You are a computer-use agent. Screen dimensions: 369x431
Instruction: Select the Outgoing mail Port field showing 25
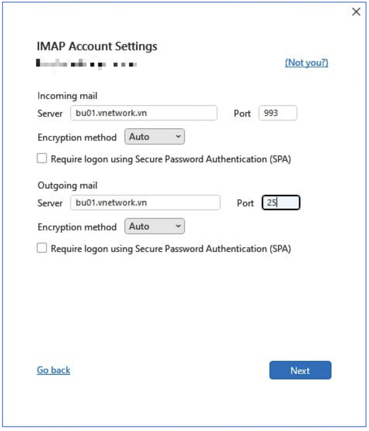281,203
